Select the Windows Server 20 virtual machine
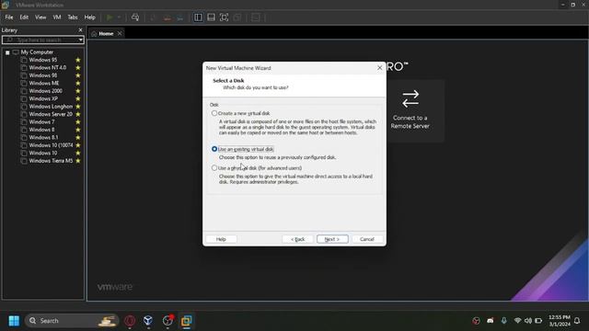Viewport: 589px width, 331px height. click(51, 114)
